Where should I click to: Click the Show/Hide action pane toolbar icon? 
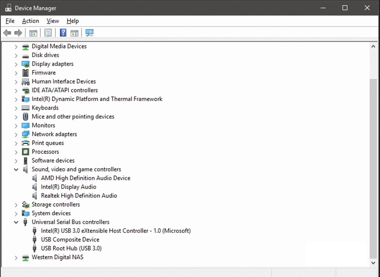74,33
